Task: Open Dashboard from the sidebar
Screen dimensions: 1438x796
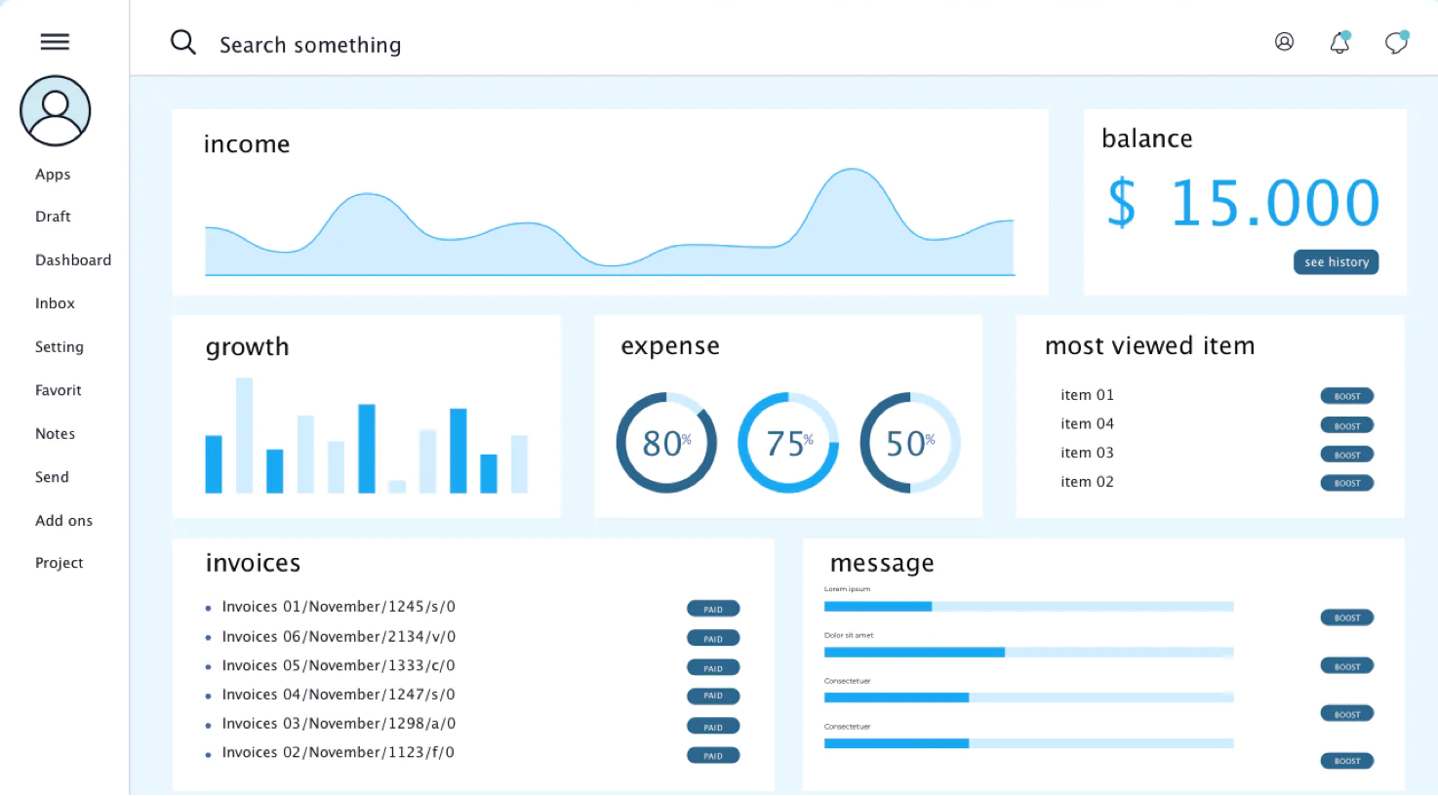Action: click(x=73, y=260)
